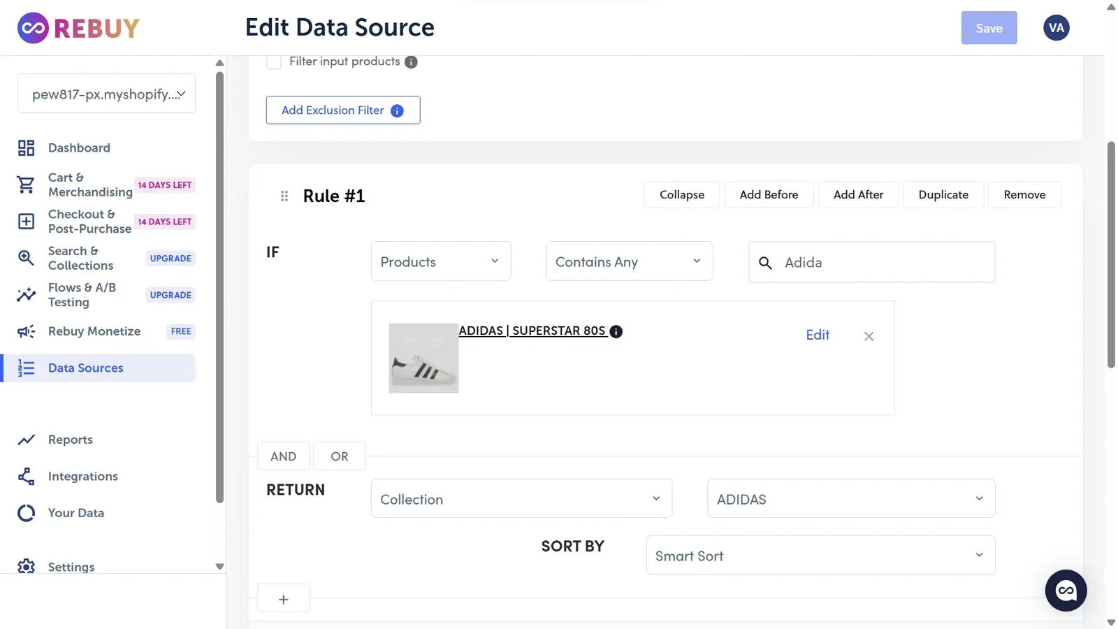This screenshot has height=629, width=1118.
Task: Open the ADIDAS collection dropdown
Action: pos(851,498)
